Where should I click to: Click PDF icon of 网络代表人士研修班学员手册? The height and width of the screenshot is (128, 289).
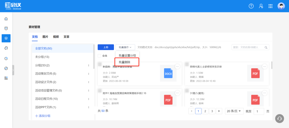[x=255, y=73]
